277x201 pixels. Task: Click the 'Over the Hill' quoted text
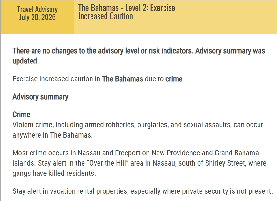pyautogui.click(x=107, y=163)
